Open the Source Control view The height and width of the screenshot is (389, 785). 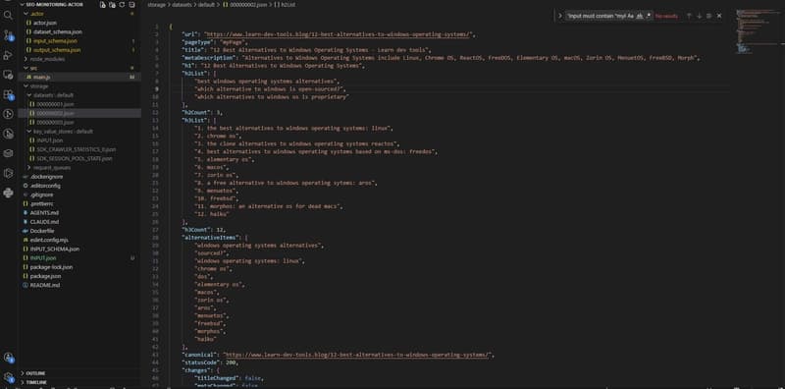pos(8,35)
